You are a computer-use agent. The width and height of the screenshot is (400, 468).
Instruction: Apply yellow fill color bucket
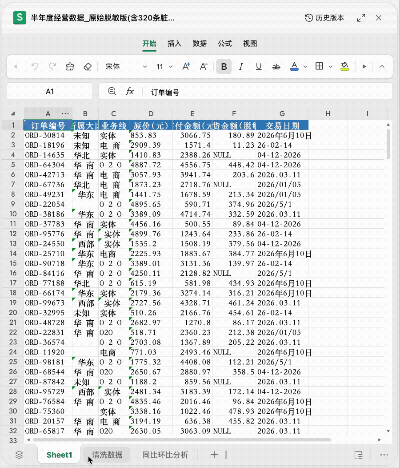345,67
